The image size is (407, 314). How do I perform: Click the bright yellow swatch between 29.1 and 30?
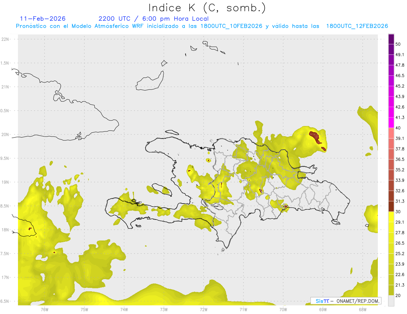[391, 217]
